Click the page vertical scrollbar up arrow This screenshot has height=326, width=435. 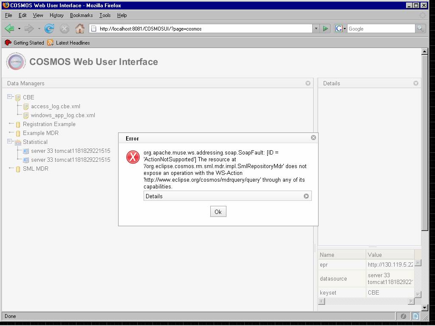(x=424, y=51)
